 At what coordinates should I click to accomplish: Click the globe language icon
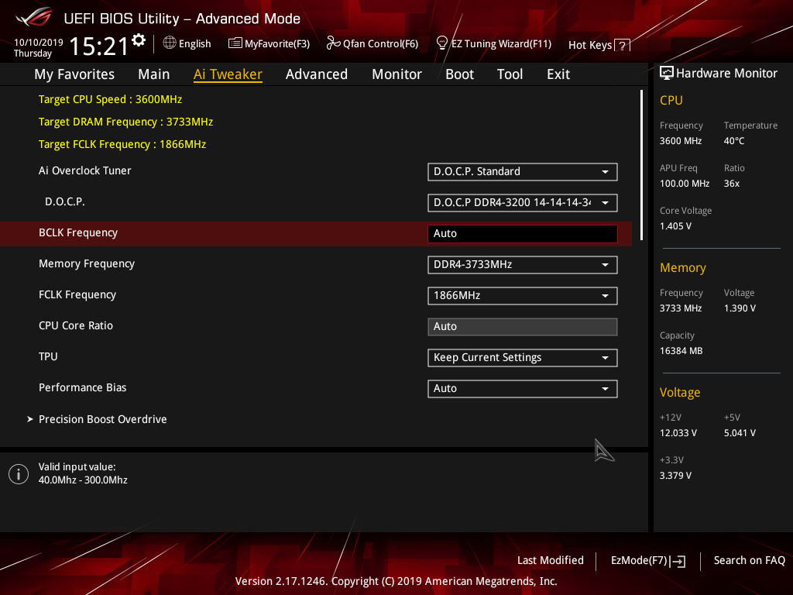170,43
